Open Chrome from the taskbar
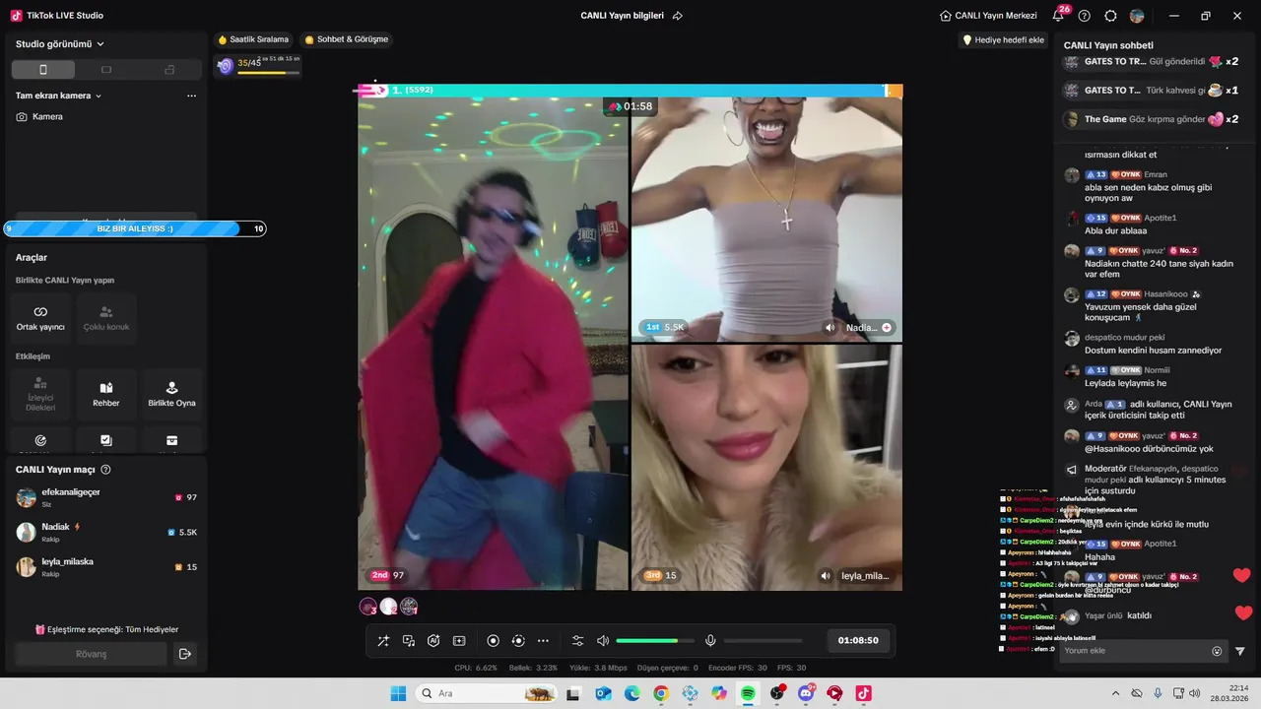The height and width of the screenshot is (709, 1261). pos(660,693)
